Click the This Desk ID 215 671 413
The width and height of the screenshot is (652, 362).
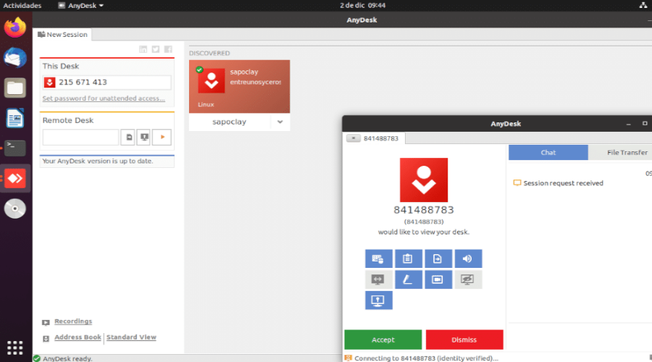(83, 83)
